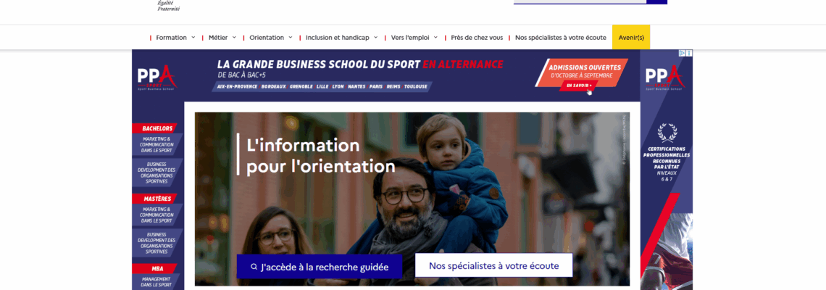Click the red BACHELORS label in the left ad

point(157,128)
